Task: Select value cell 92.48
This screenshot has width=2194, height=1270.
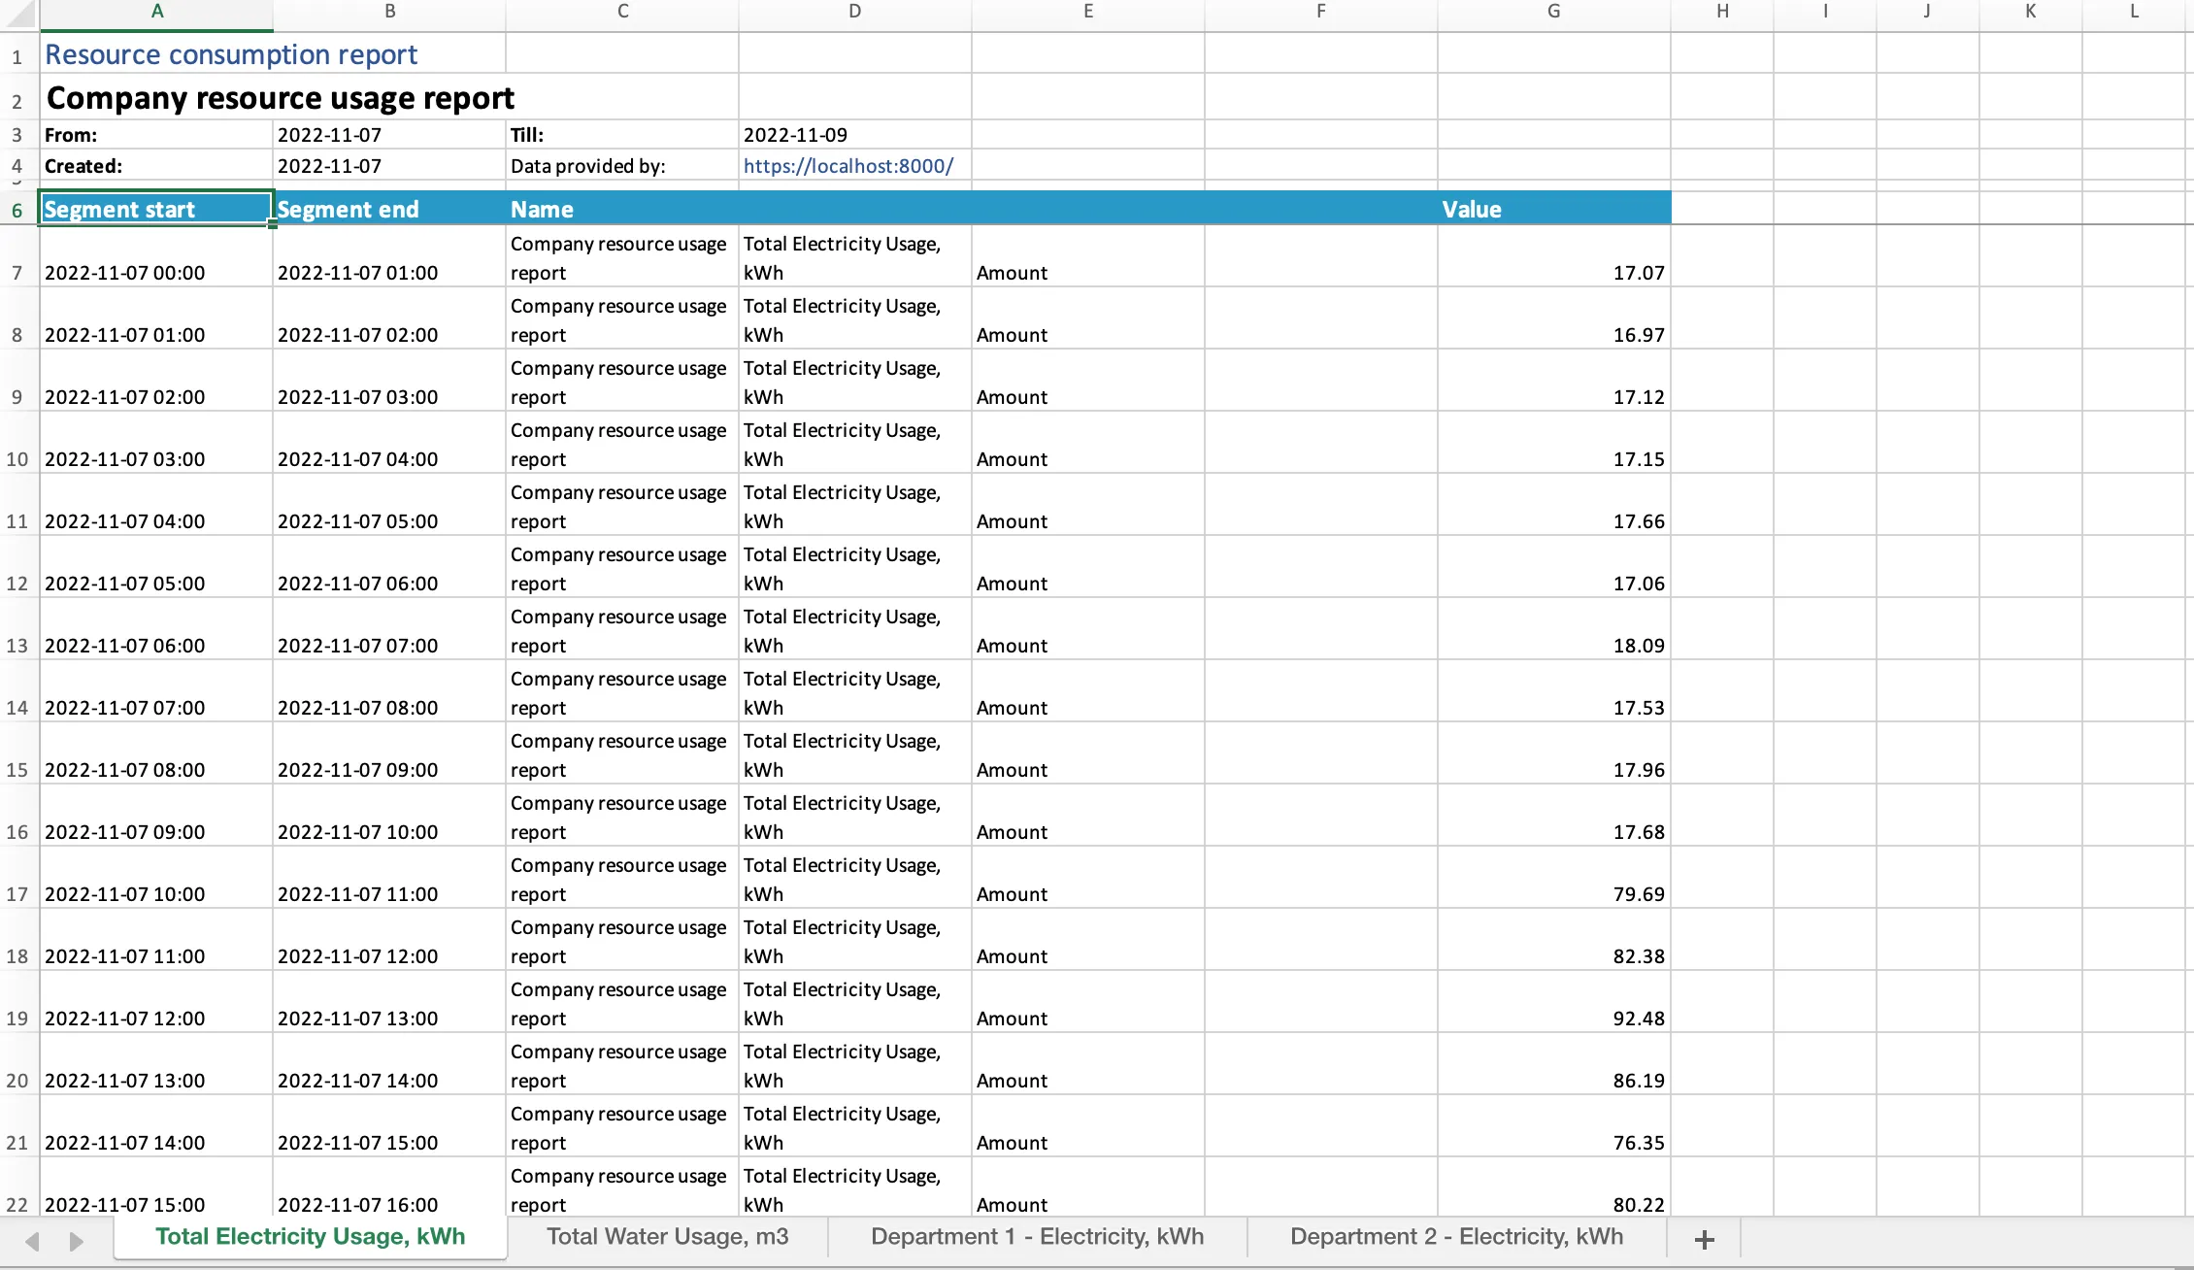Action: (x=1554, y=1003)
